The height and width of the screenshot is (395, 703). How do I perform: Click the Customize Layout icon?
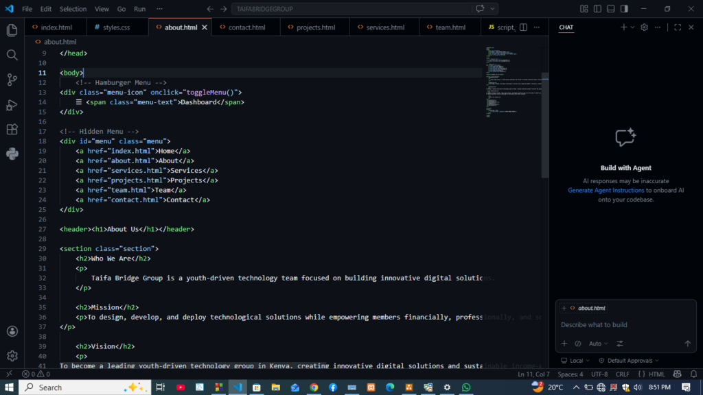tap(584, 9)
